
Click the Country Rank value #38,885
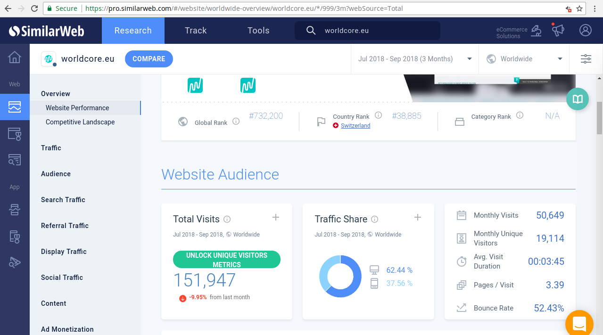point(407,116)
